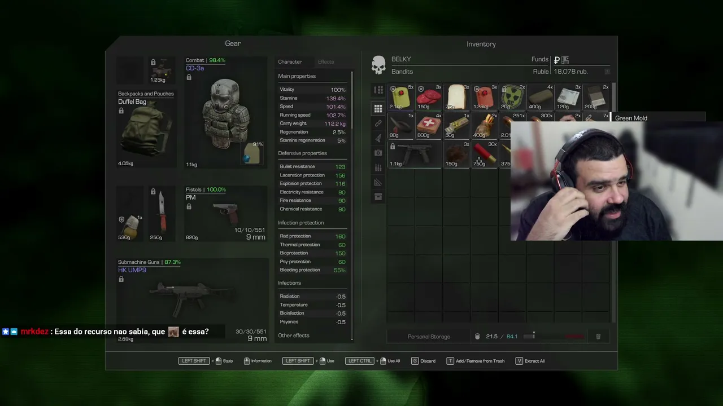Select the 50g radiation syringe item
Image resolution: width=723 pixels, height=406 pixels.
pyautogui.click(x=456, y=125)
